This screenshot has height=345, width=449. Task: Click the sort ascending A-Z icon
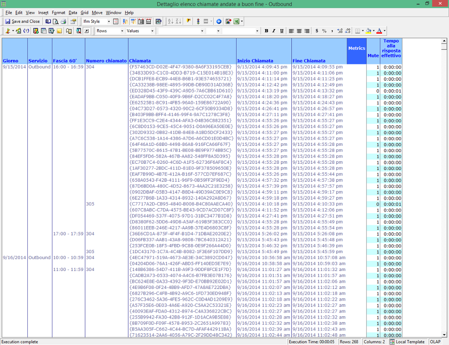(x=171, y=22)
